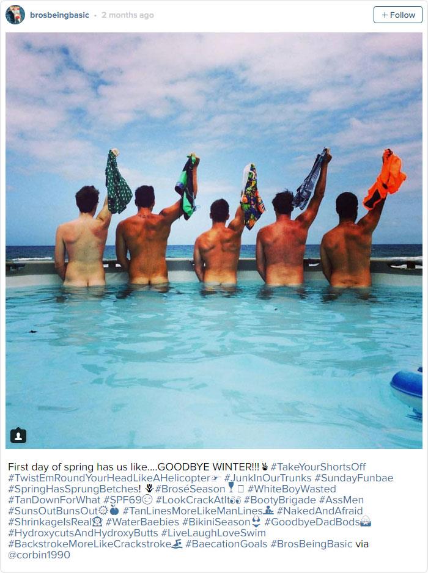Open the @corbin1990 profile mention
This screenshot has height=573, width=428.
[39, 554]
